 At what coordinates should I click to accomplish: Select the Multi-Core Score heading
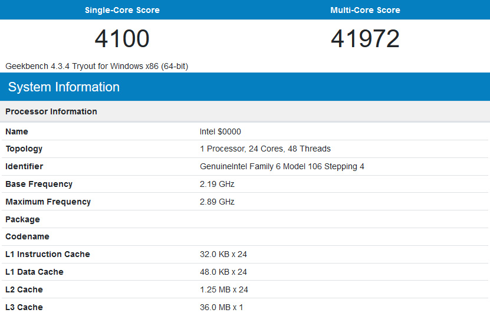tap(366, 10)
